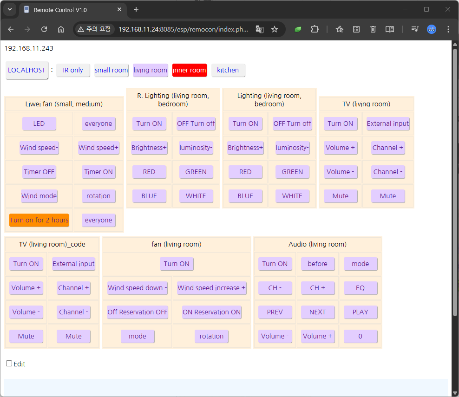Open the browser profile avatar
Image resolution: width=459 pixels, height=397 pixels.
432,29
